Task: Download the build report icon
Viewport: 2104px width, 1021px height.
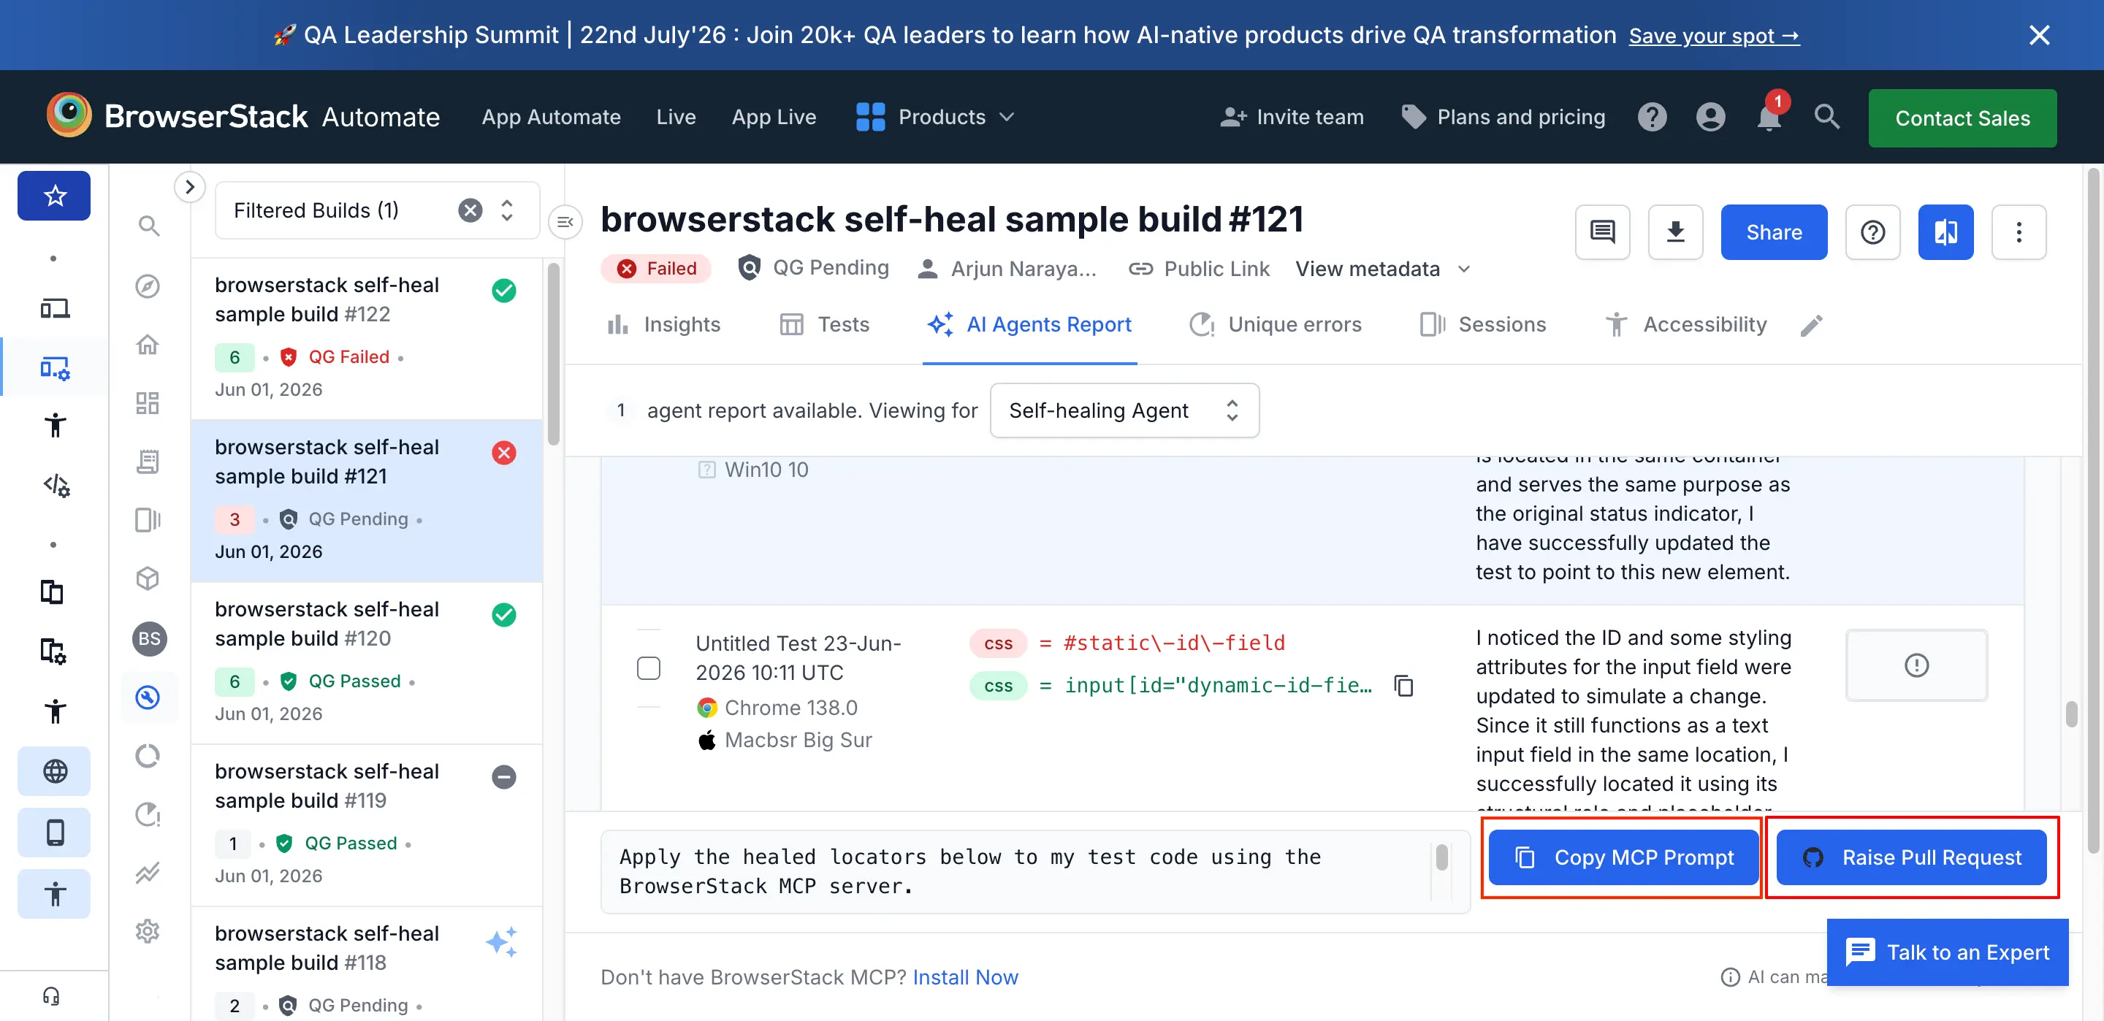Action: click(1675, 233)
